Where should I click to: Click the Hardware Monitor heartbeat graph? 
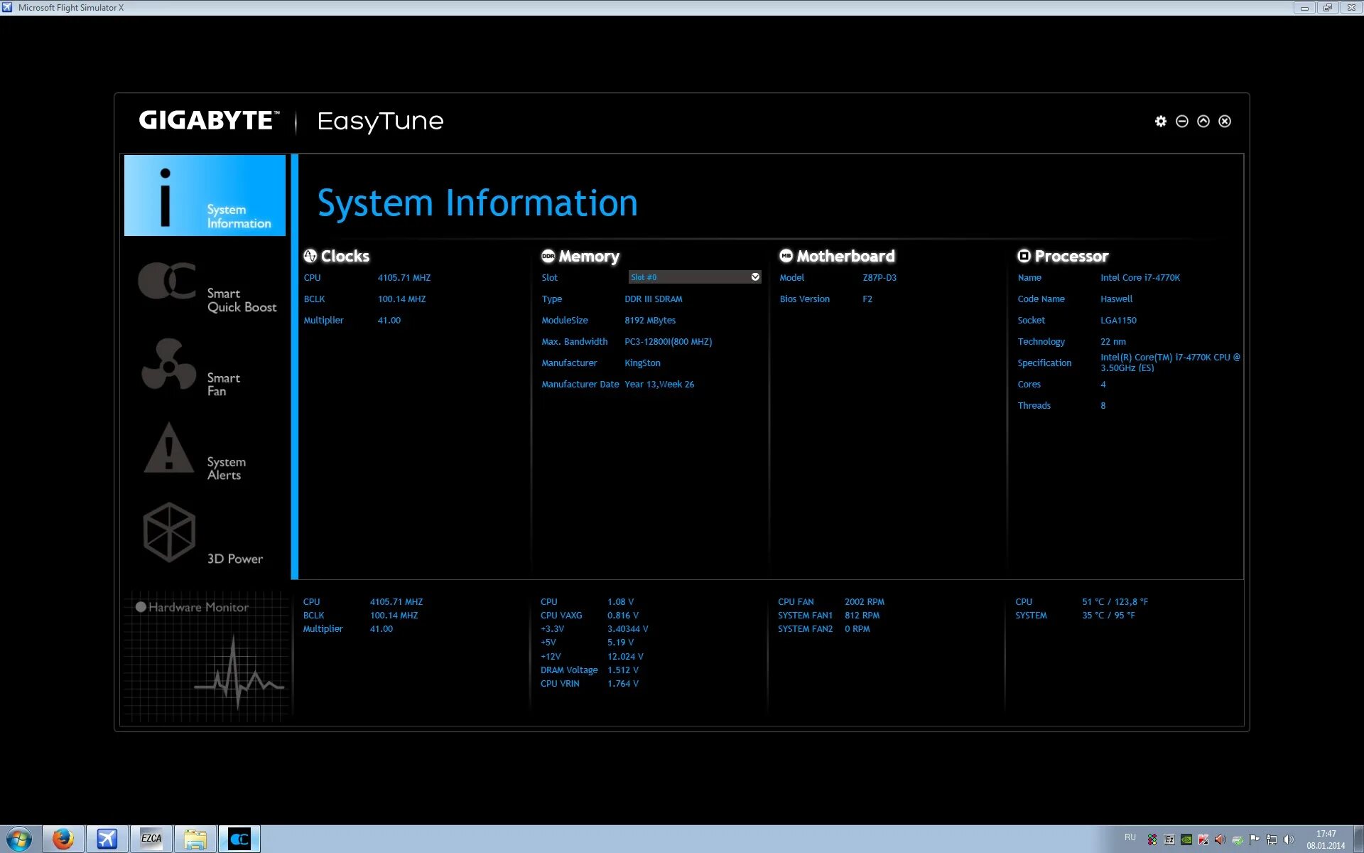click(x=238, y=672)
